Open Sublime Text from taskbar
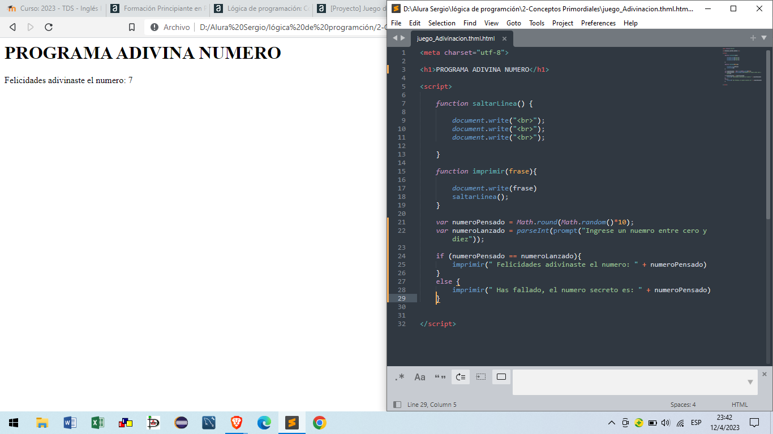773x434 pixels. [292, 423]
